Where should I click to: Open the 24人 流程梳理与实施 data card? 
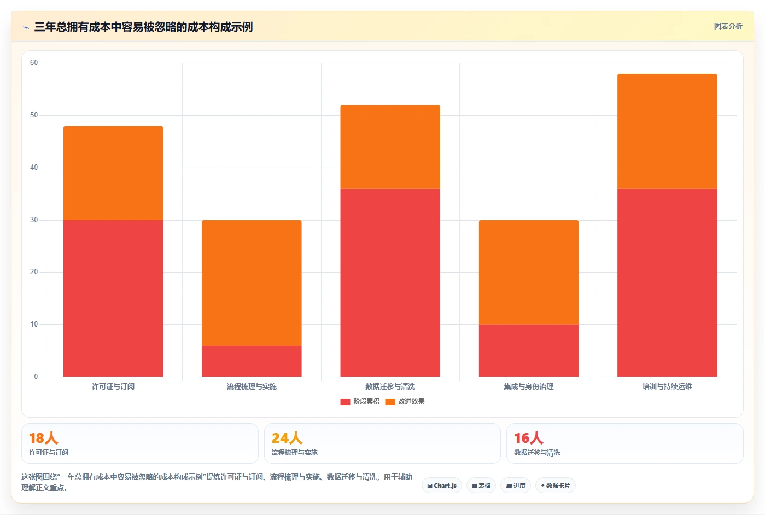point(382,443)
